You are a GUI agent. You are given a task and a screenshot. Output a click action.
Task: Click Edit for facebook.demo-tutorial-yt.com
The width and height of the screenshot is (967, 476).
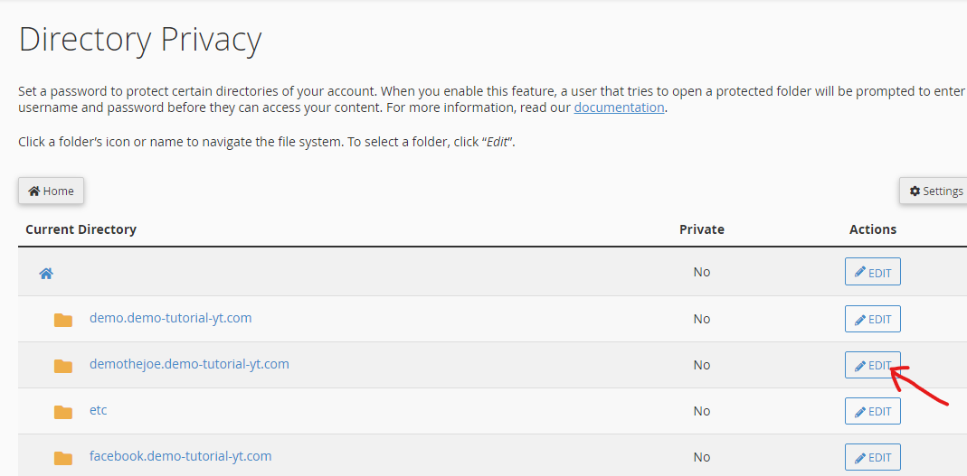[872, 457]
